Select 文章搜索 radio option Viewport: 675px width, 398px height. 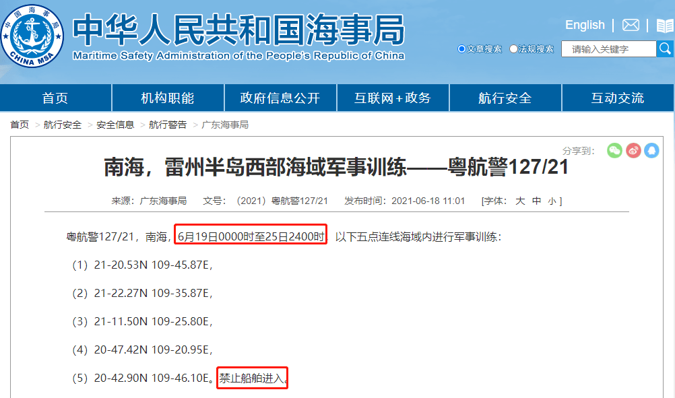[461, 49]
